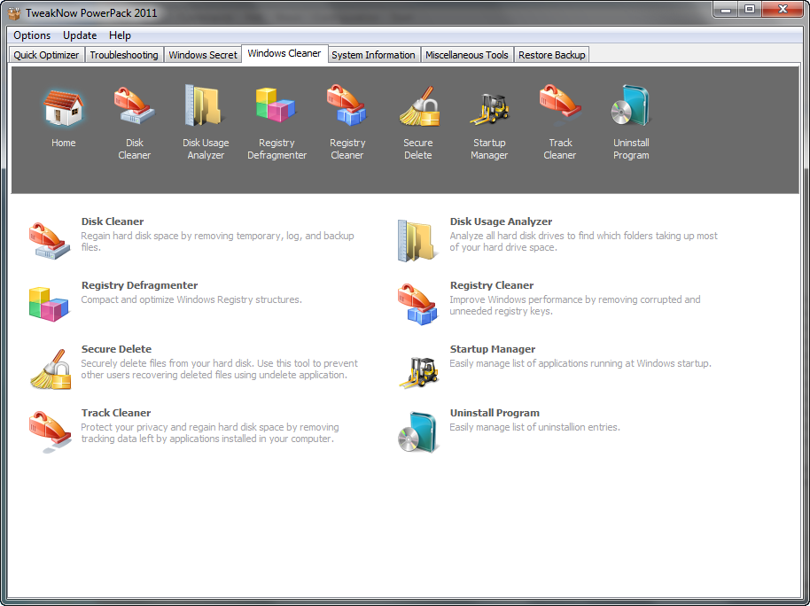
Task: Click the TweakNow app icon in title bar
Action: 14,13
